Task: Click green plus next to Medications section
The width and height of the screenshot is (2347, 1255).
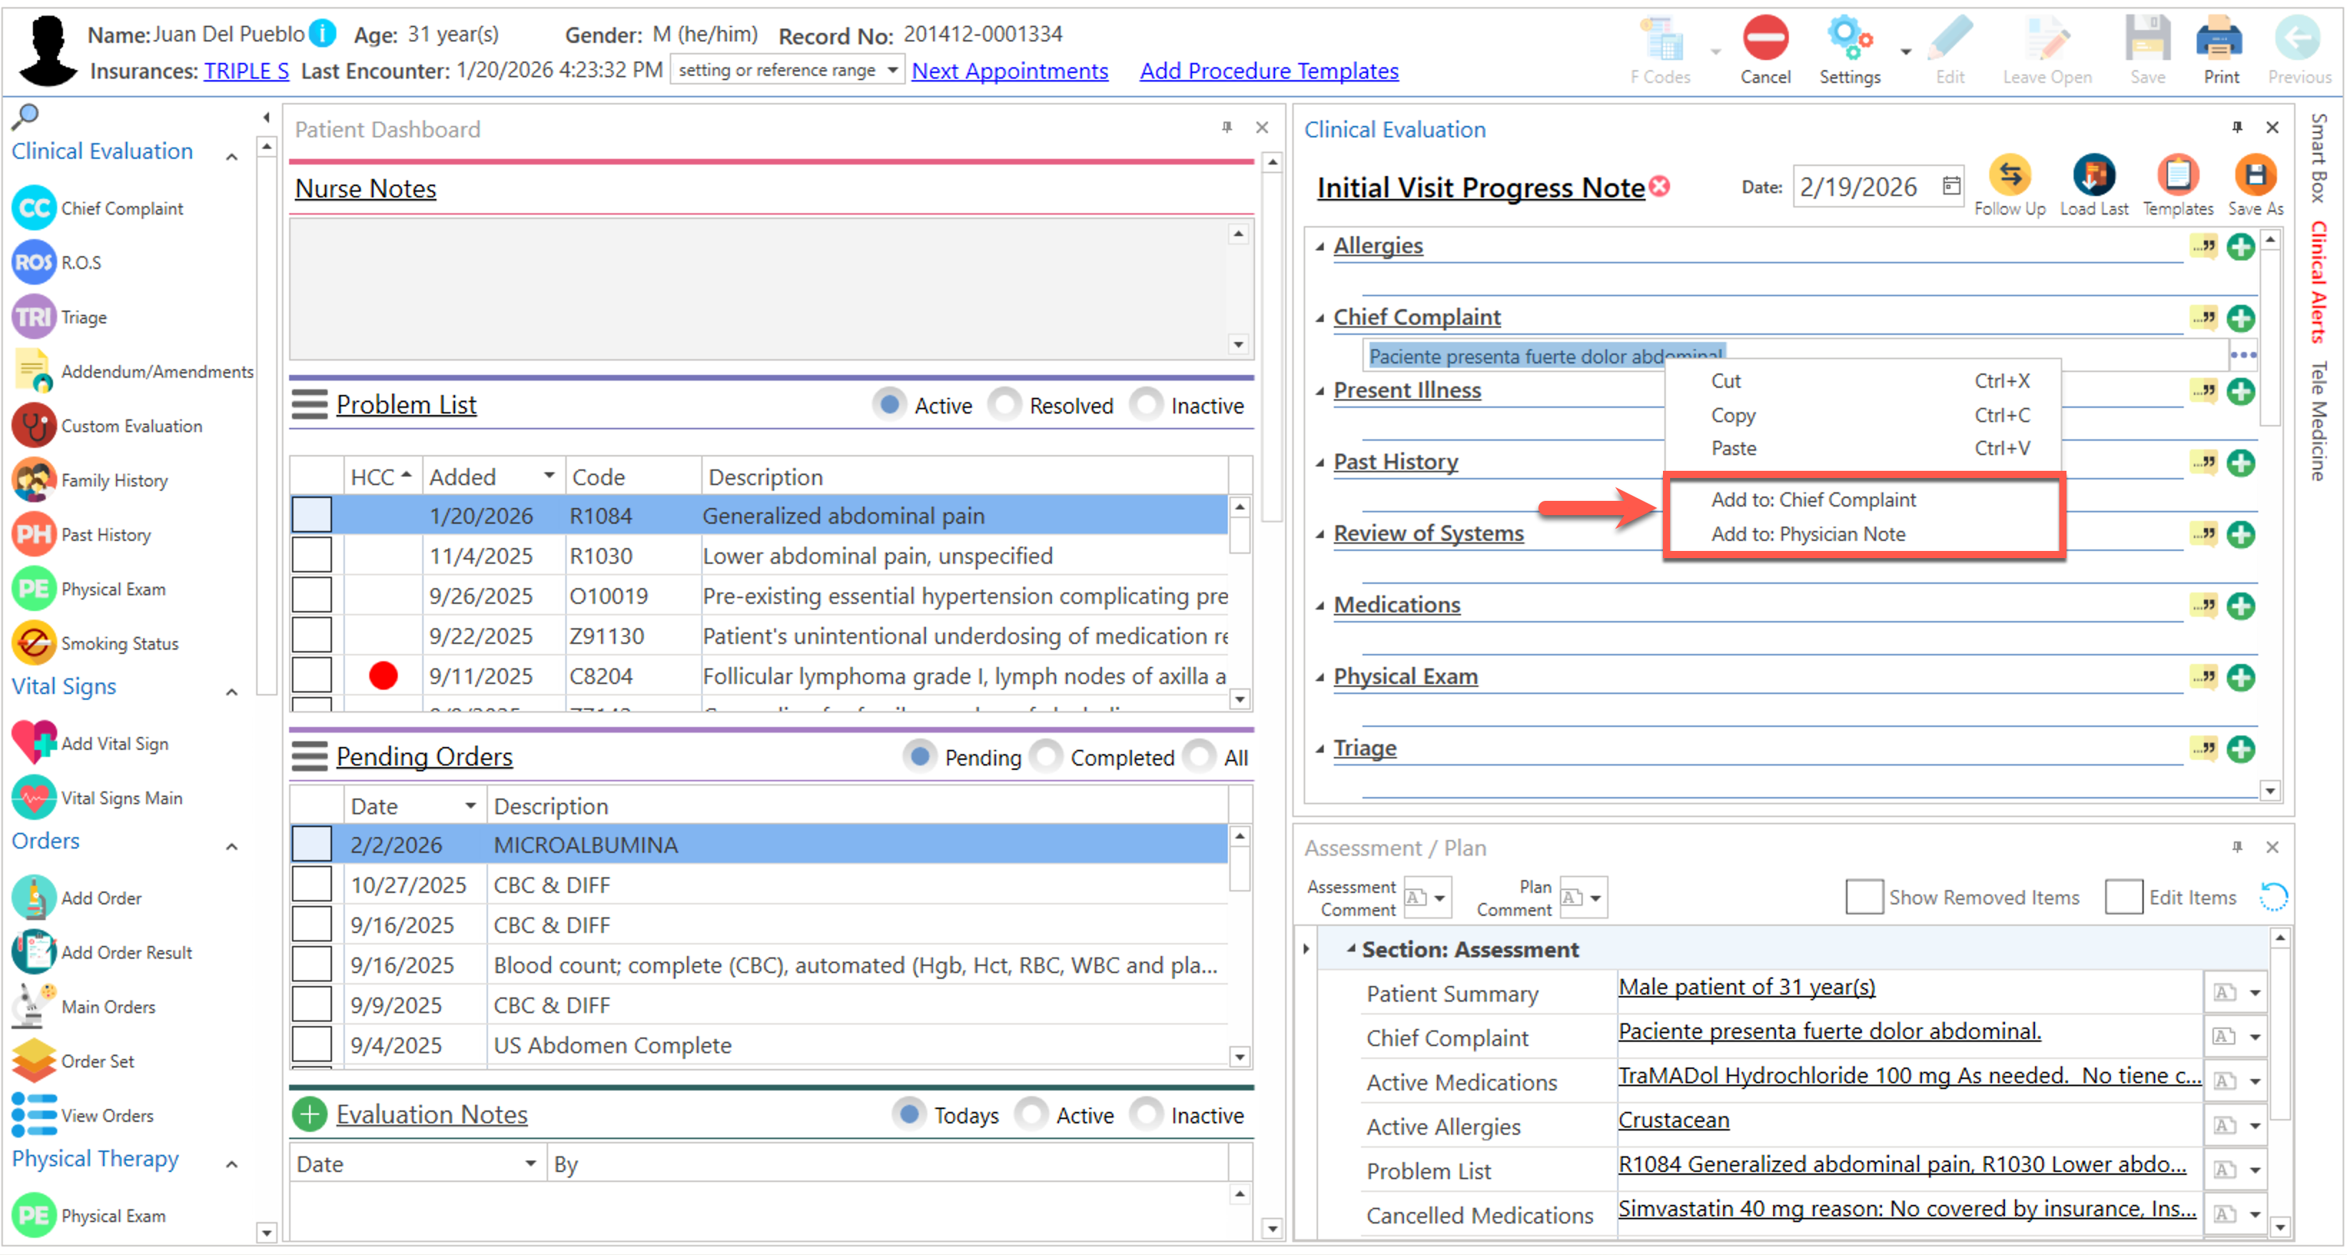Action: (2240, 605)
